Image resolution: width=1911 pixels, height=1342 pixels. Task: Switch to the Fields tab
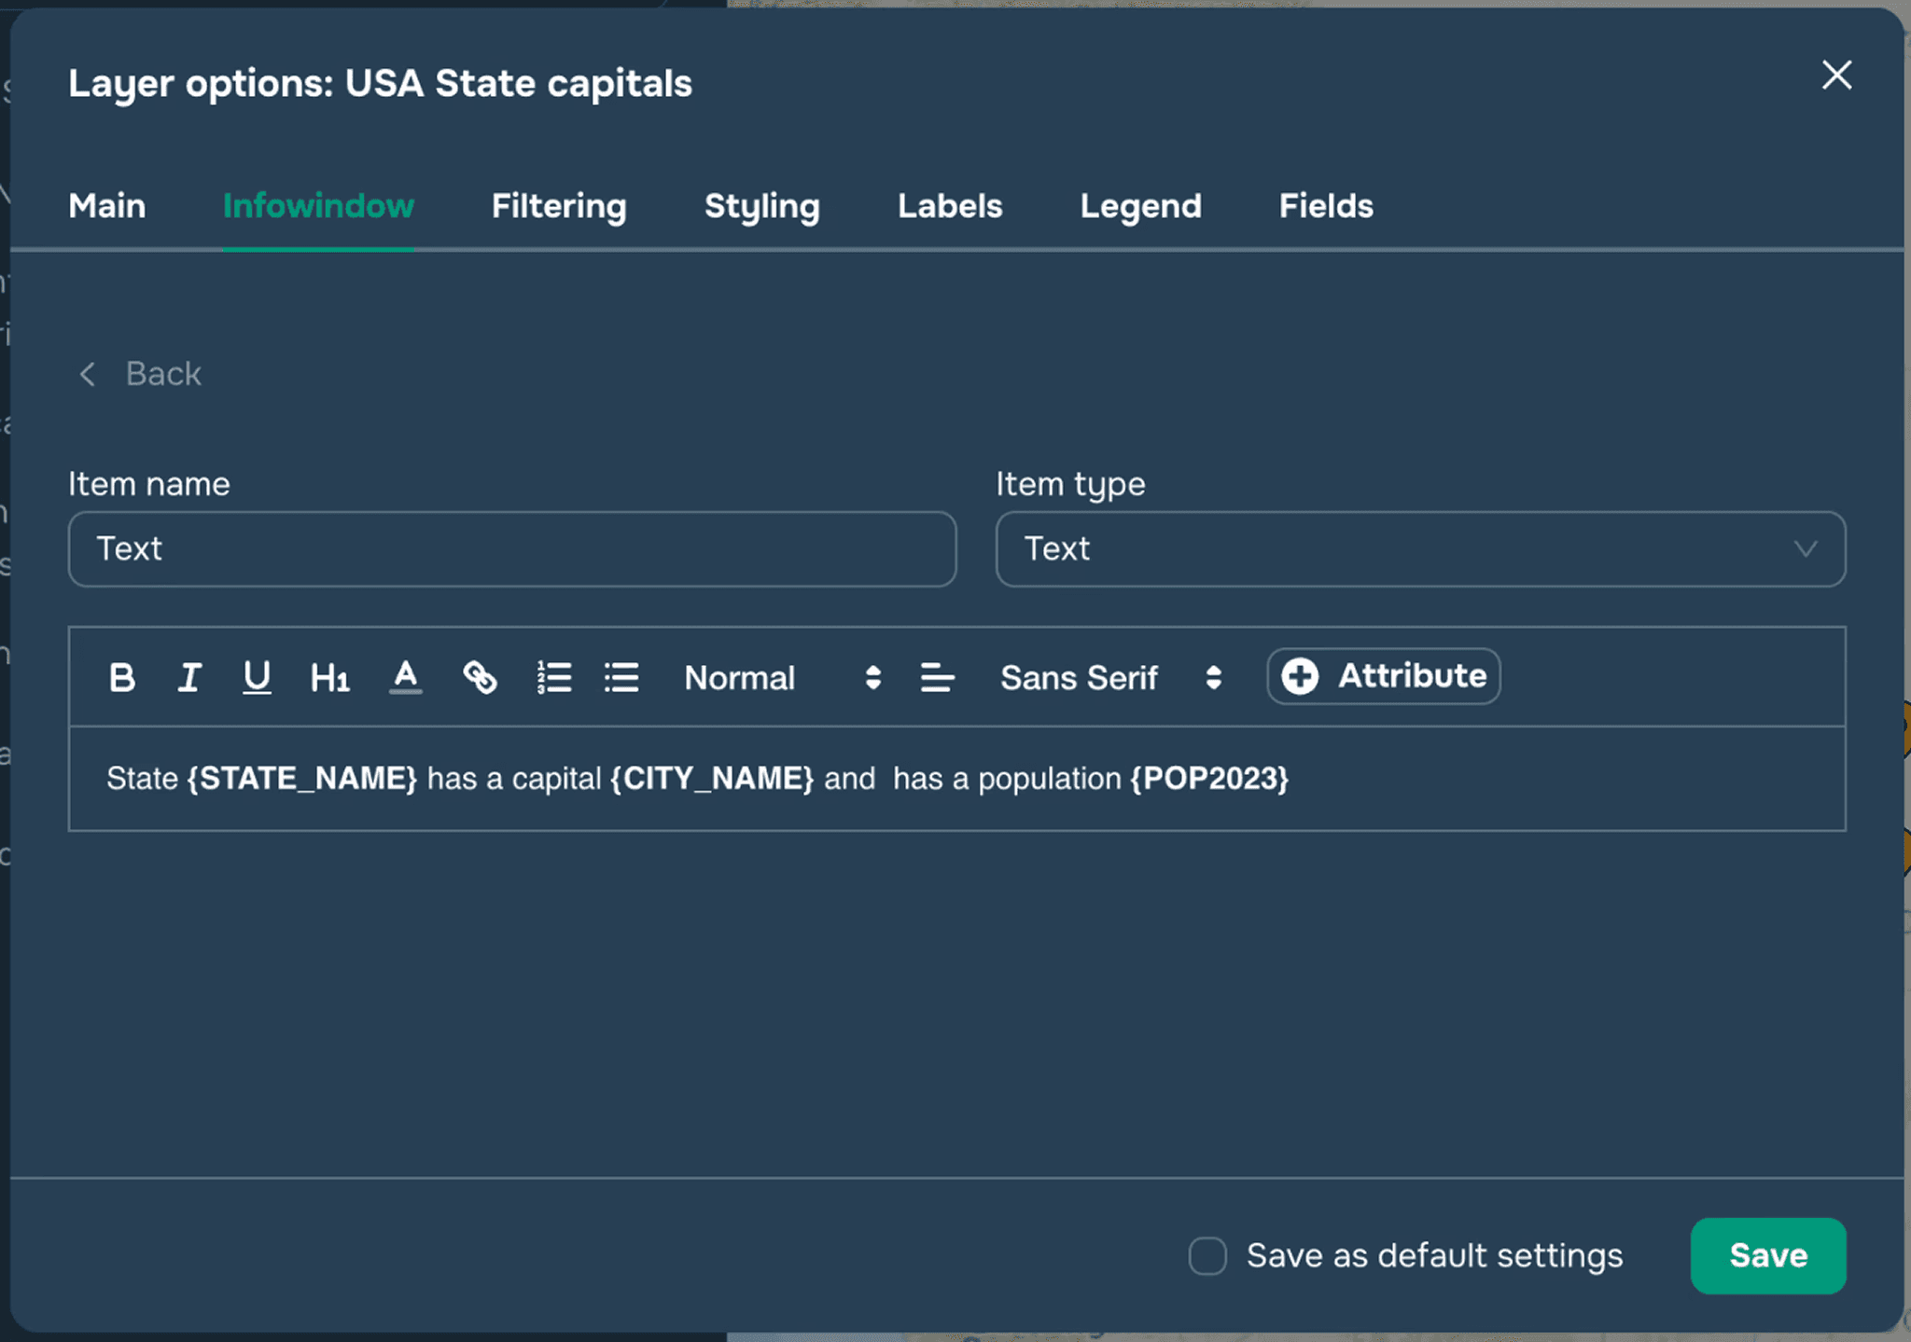click(x=1325, y=206)
